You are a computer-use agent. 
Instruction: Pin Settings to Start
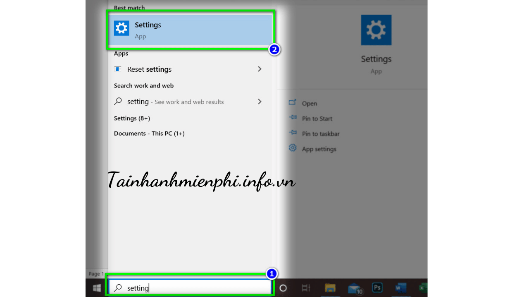click(317, 119)
